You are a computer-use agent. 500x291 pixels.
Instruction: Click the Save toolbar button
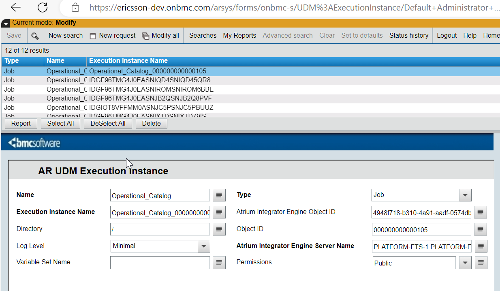(x=14, y=36)
